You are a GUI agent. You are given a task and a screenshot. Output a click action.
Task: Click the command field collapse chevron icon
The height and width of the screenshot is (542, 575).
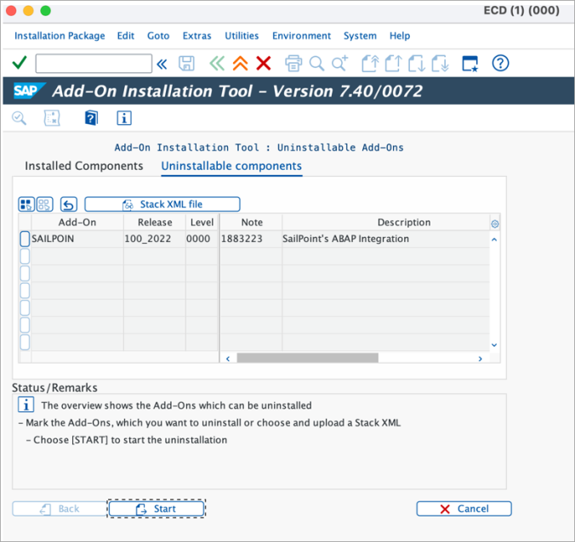162,64
